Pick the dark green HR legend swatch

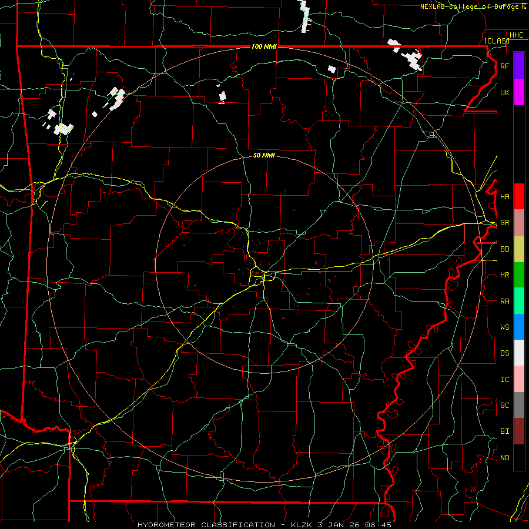point(519,275)
